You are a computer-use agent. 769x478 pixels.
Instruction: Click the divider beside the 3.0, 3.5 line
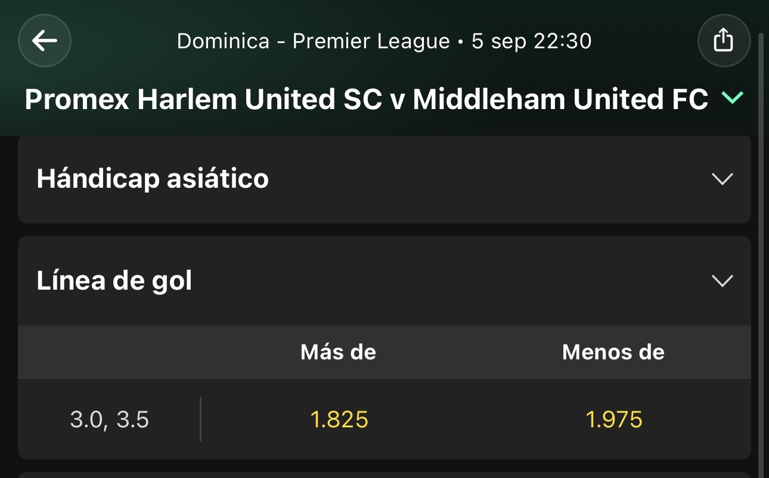pyautogui.click(x=200, y=419)
